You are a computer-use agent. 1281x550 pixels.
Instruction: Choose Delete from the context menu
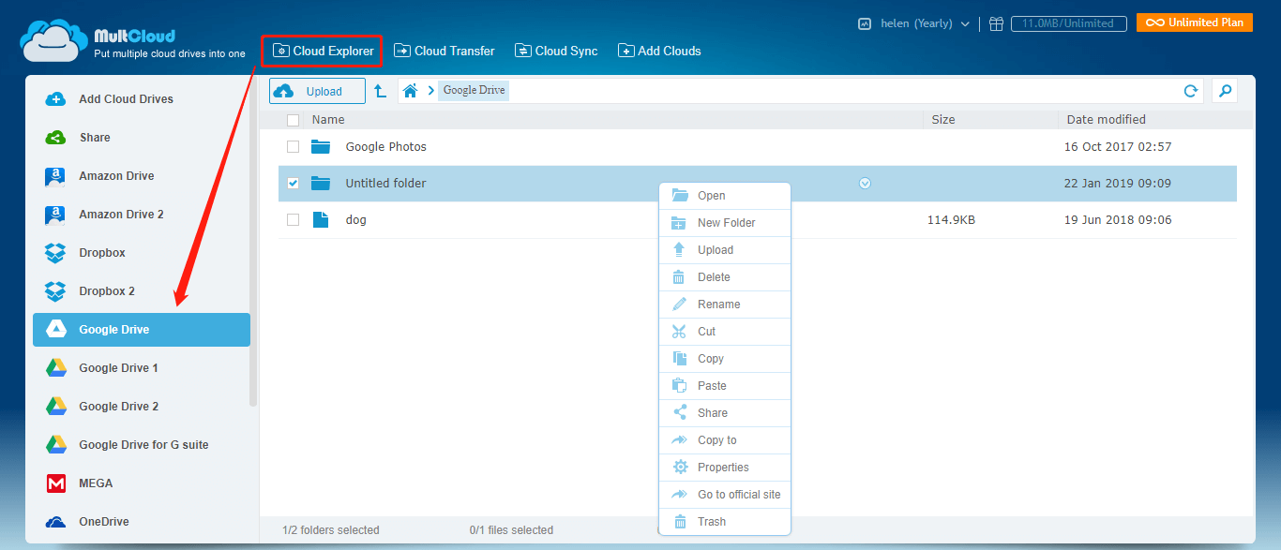point(725,277)
